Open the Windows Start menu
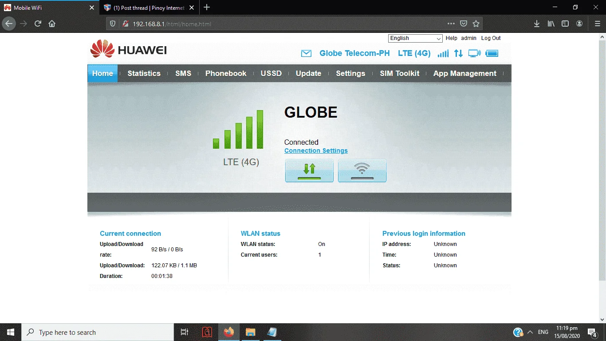The height and width of the screenshot is (341, 606). [11, 332]
